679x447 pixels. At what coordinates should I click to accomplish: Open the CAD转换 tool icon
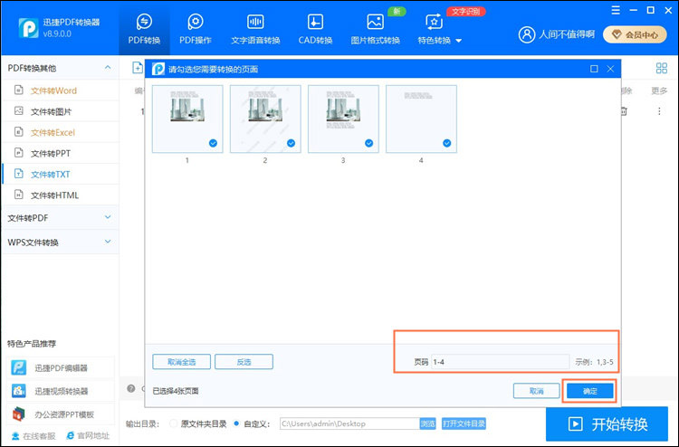(x=315, y=22)
